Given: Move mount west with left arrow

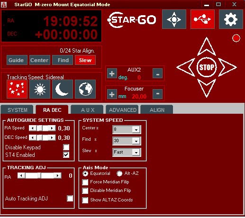Looking at the screenshot, I should coord(186,67).
